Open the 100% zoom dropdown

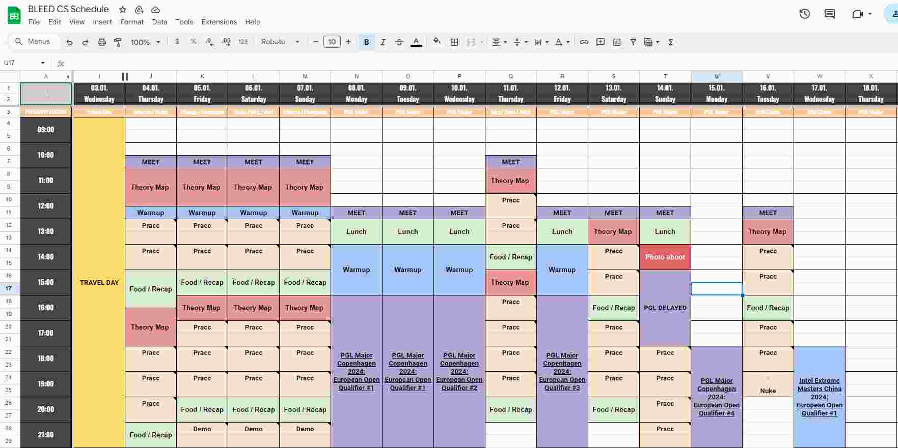(x=145, y=42)
